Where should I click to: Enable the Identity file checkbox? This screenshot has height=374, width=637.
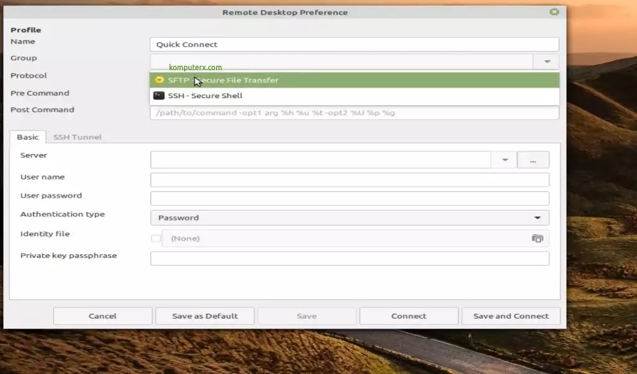[156, 239]
